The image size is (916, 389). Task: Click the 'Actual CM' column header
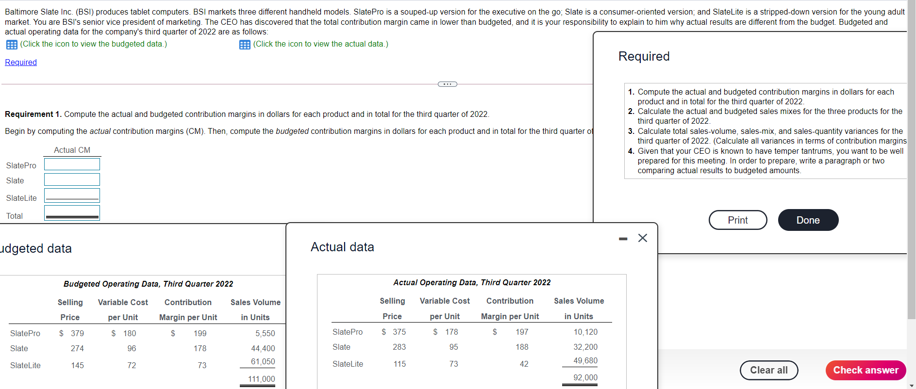[72, 150]
